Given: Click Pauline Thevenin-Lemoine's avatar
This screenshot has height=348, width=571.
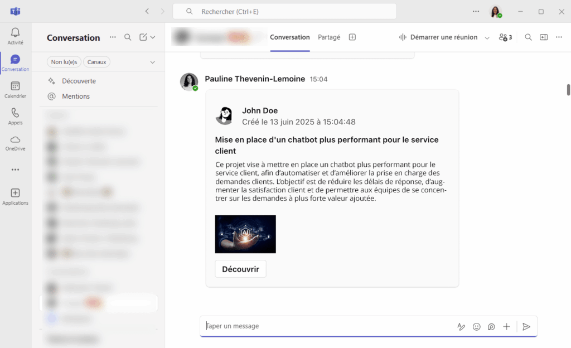Looking at the screenshot, I should coord(189,81).
